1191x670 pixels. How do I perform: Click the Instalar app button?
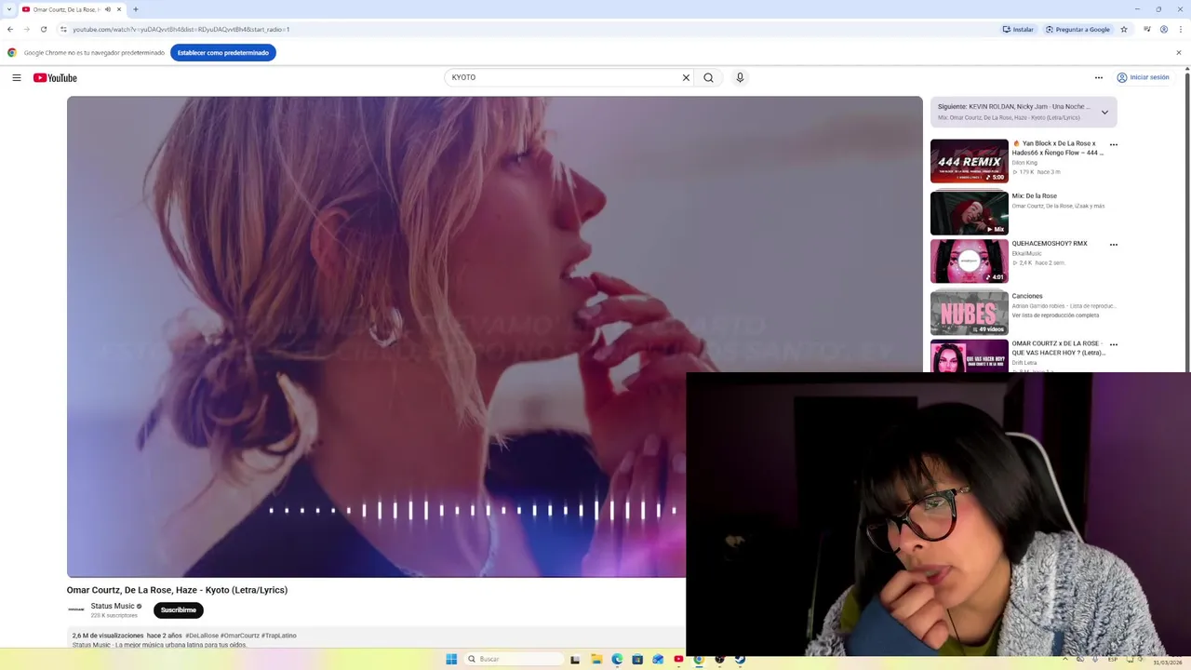point(1018,30)
